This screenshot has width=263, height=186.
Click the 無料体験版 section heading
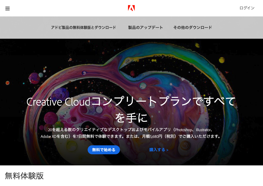coord(24,176)
